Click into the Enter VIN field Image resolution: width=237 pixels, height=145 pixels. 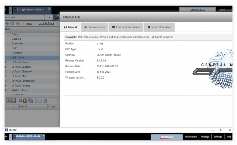(x=24, y=18)
